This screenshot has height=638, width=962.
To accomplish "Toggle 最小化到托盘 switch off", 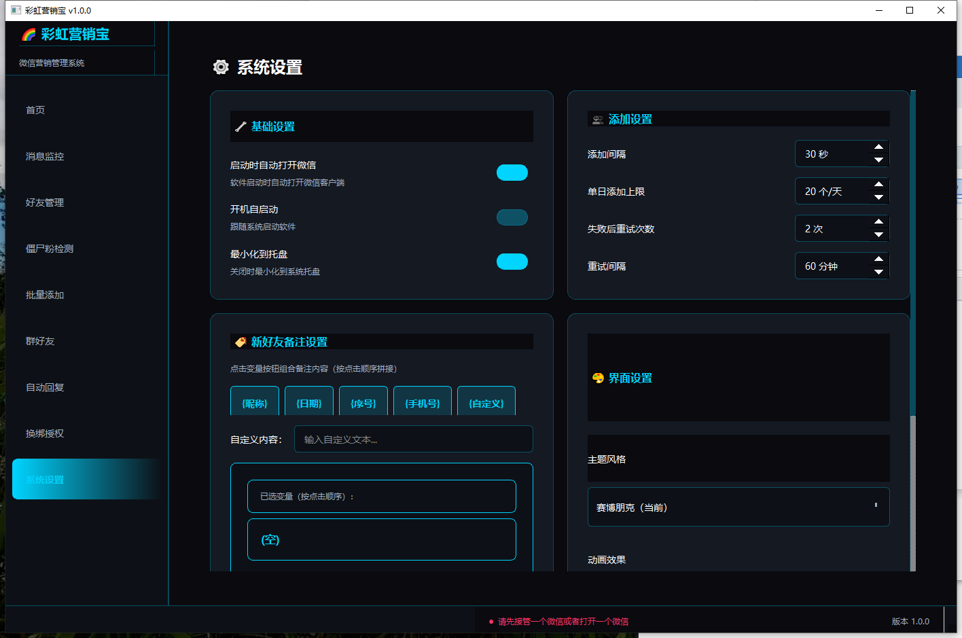I will 512,262.
